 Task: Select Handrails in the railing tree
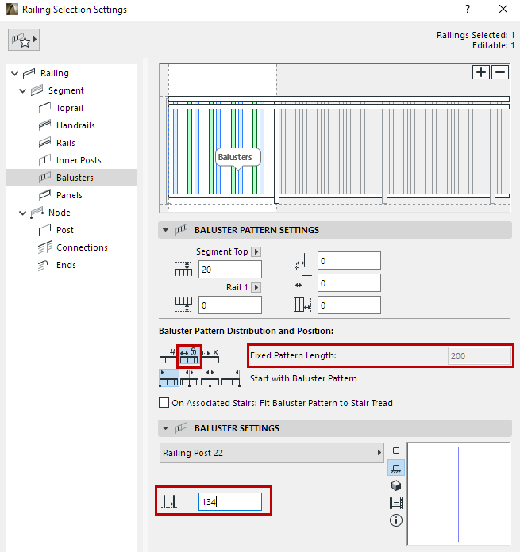(75, 125)
